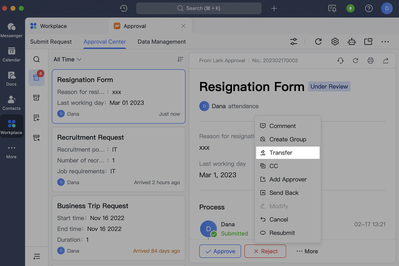Switch to the Submit Request tab
Screen dimensions: 399x266
coord(51,42)
